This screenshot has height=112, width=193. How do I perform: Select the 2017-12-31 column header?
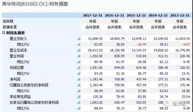93,15
